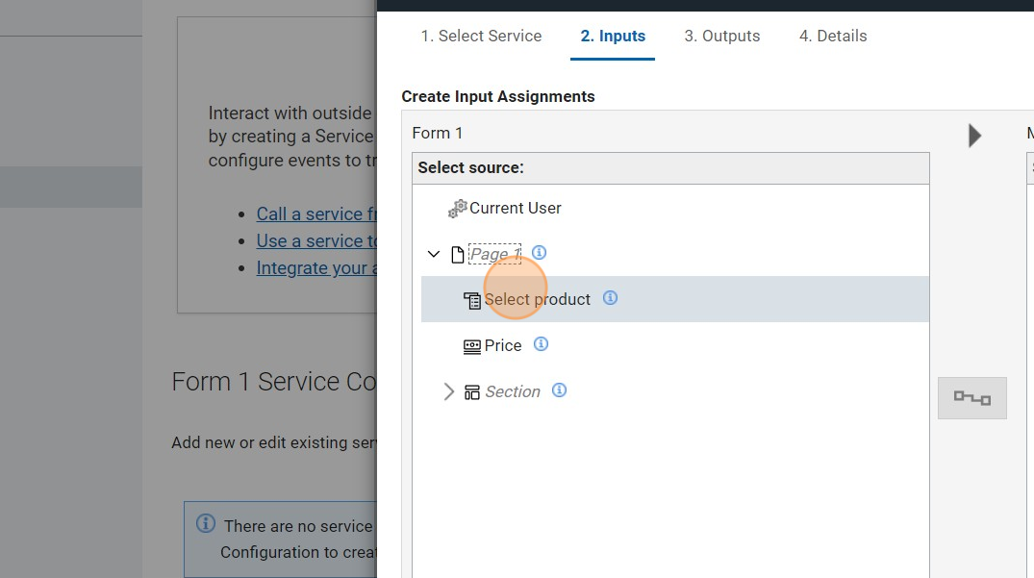Click the Section layout icon

point(472,392)
